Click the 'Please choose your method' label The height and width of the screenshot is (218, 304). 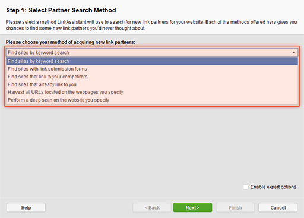click(x=70, y=42)
